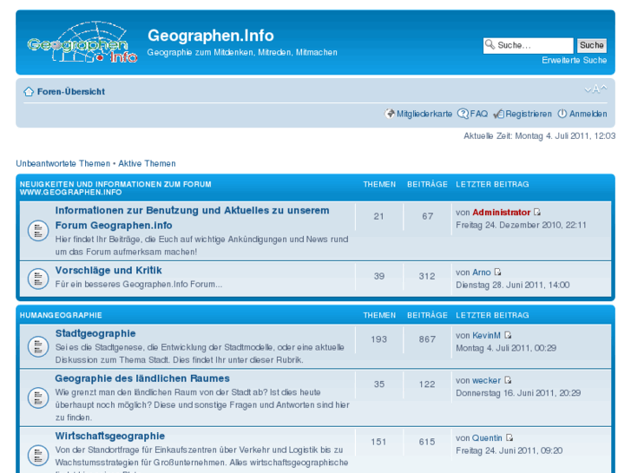This screenshot has width=631, height=473.
Task: Click forum icon for Informationen zur Benutzung
Action: (38, 231)
